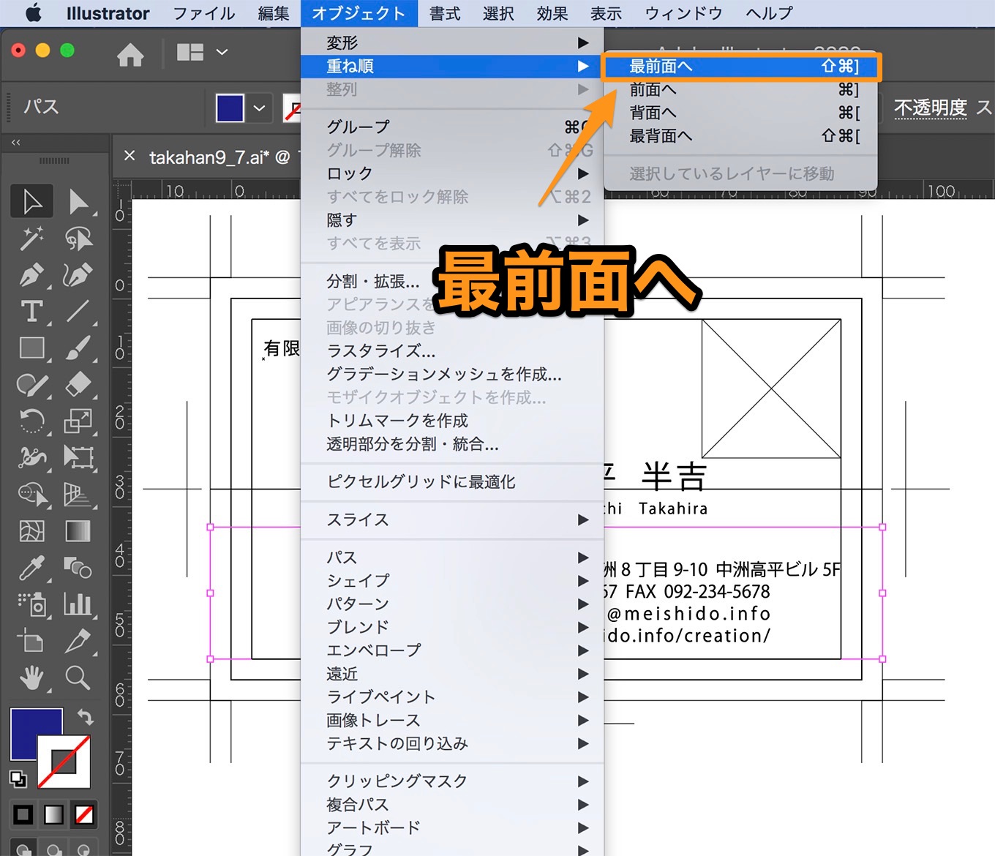
Task: Select the Direct Selection tool
Action: [x=78, y=201]
